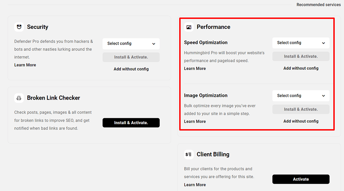Click the Image Optimization subheading
Screen dimensions: 344x191
(206, 95)
